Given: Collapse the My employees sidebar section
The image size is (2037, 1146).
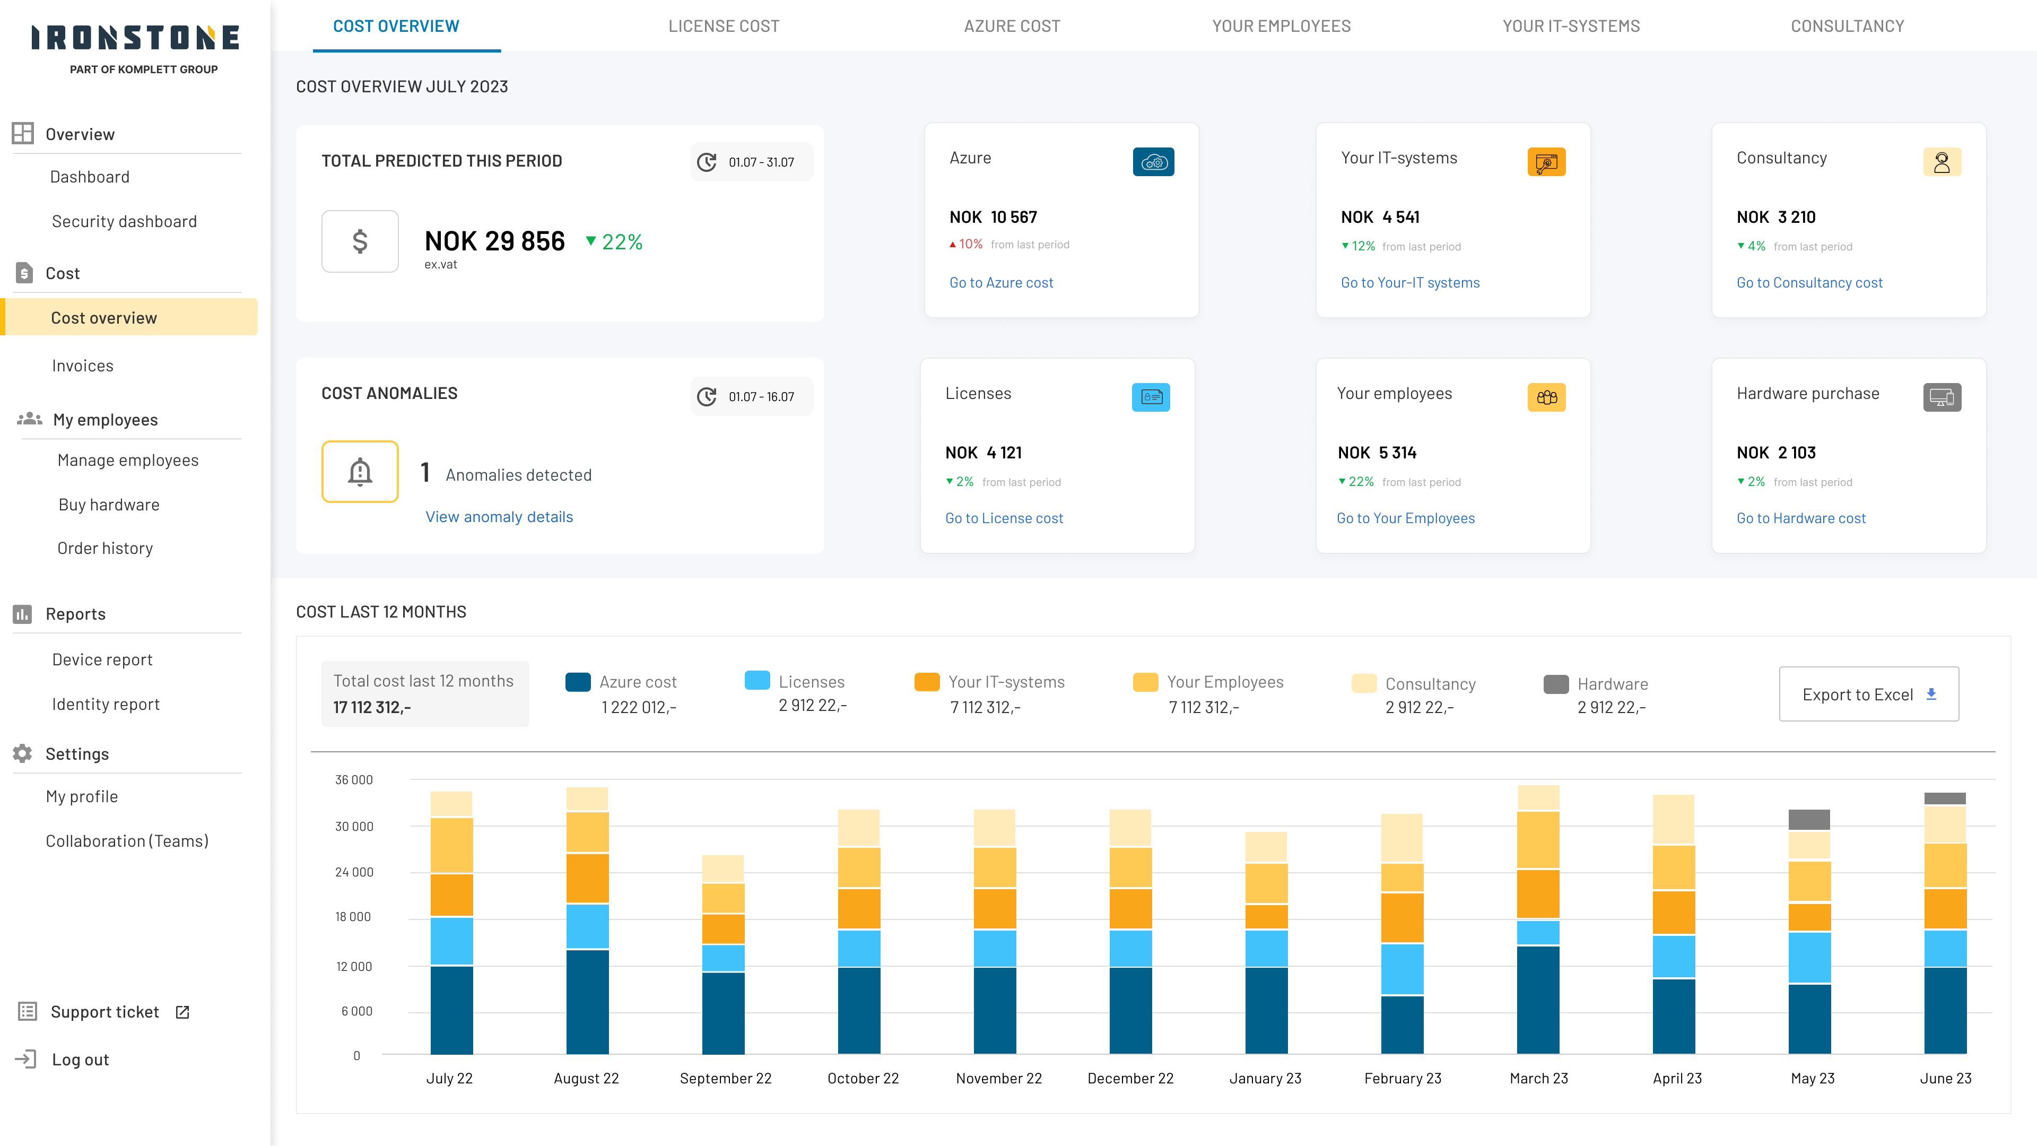Looking at the screenshot, I should click(105, 419).
